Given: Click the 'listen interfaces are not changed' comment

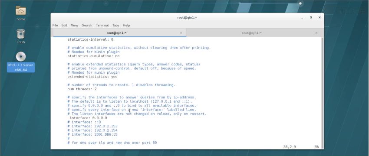Looking at the screenshot, I should pyautogui.click(x=137, y=114).
